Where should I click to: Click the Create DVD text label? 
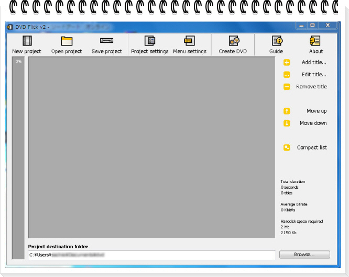tap(233, 51)
